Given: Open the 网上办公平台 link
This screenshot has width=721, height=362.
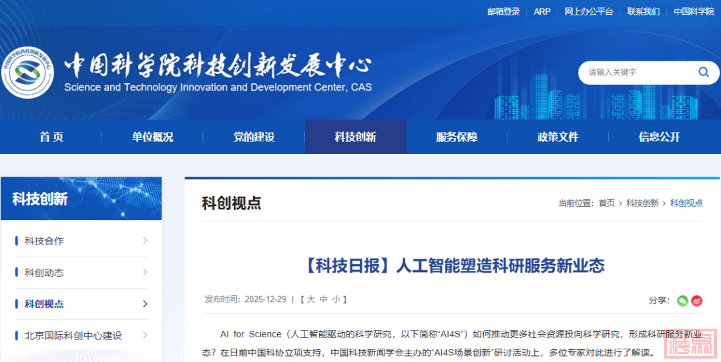Looking at the screenshot, I should coord(588,11).
